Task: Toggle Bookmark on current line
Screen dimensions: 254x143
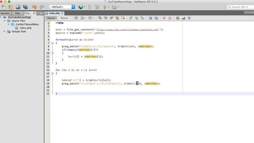Action: tap(142, 18)
